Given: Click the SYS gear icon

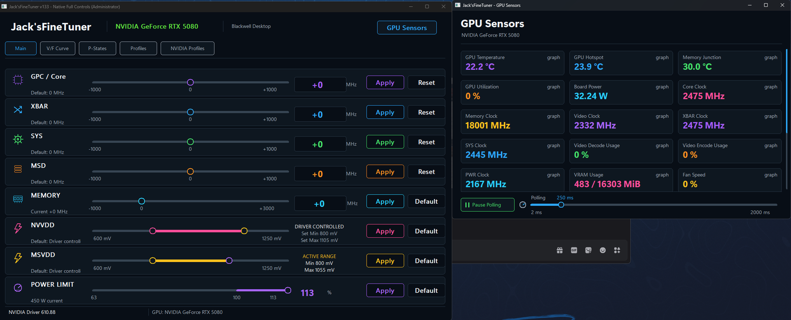Looking at the screenshot, I should tap(18, 139).
